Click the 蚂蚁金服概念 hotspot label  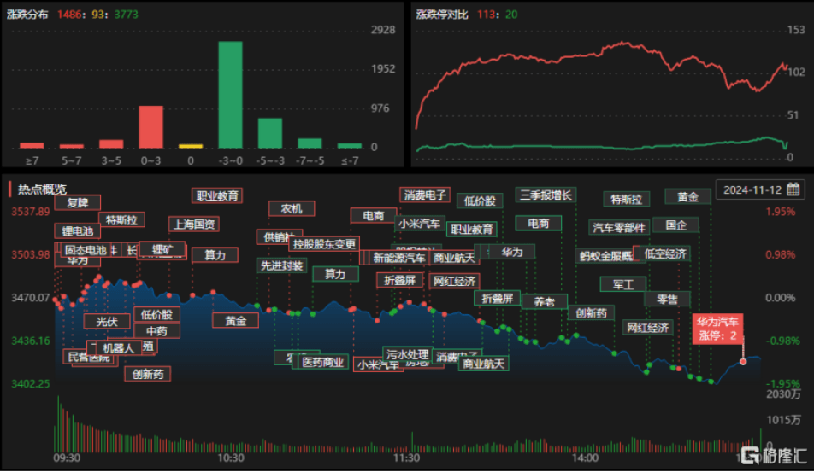pos(606,256)
